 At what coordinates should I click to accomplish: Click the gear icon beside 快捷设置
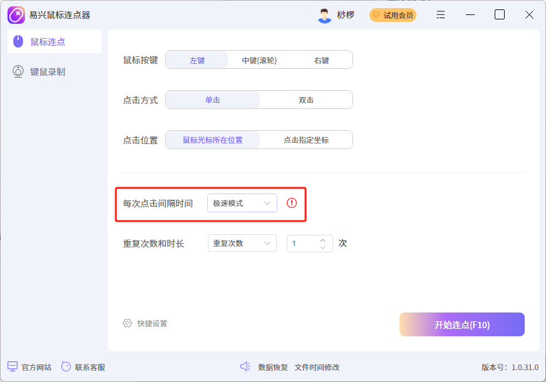[128, 323]
